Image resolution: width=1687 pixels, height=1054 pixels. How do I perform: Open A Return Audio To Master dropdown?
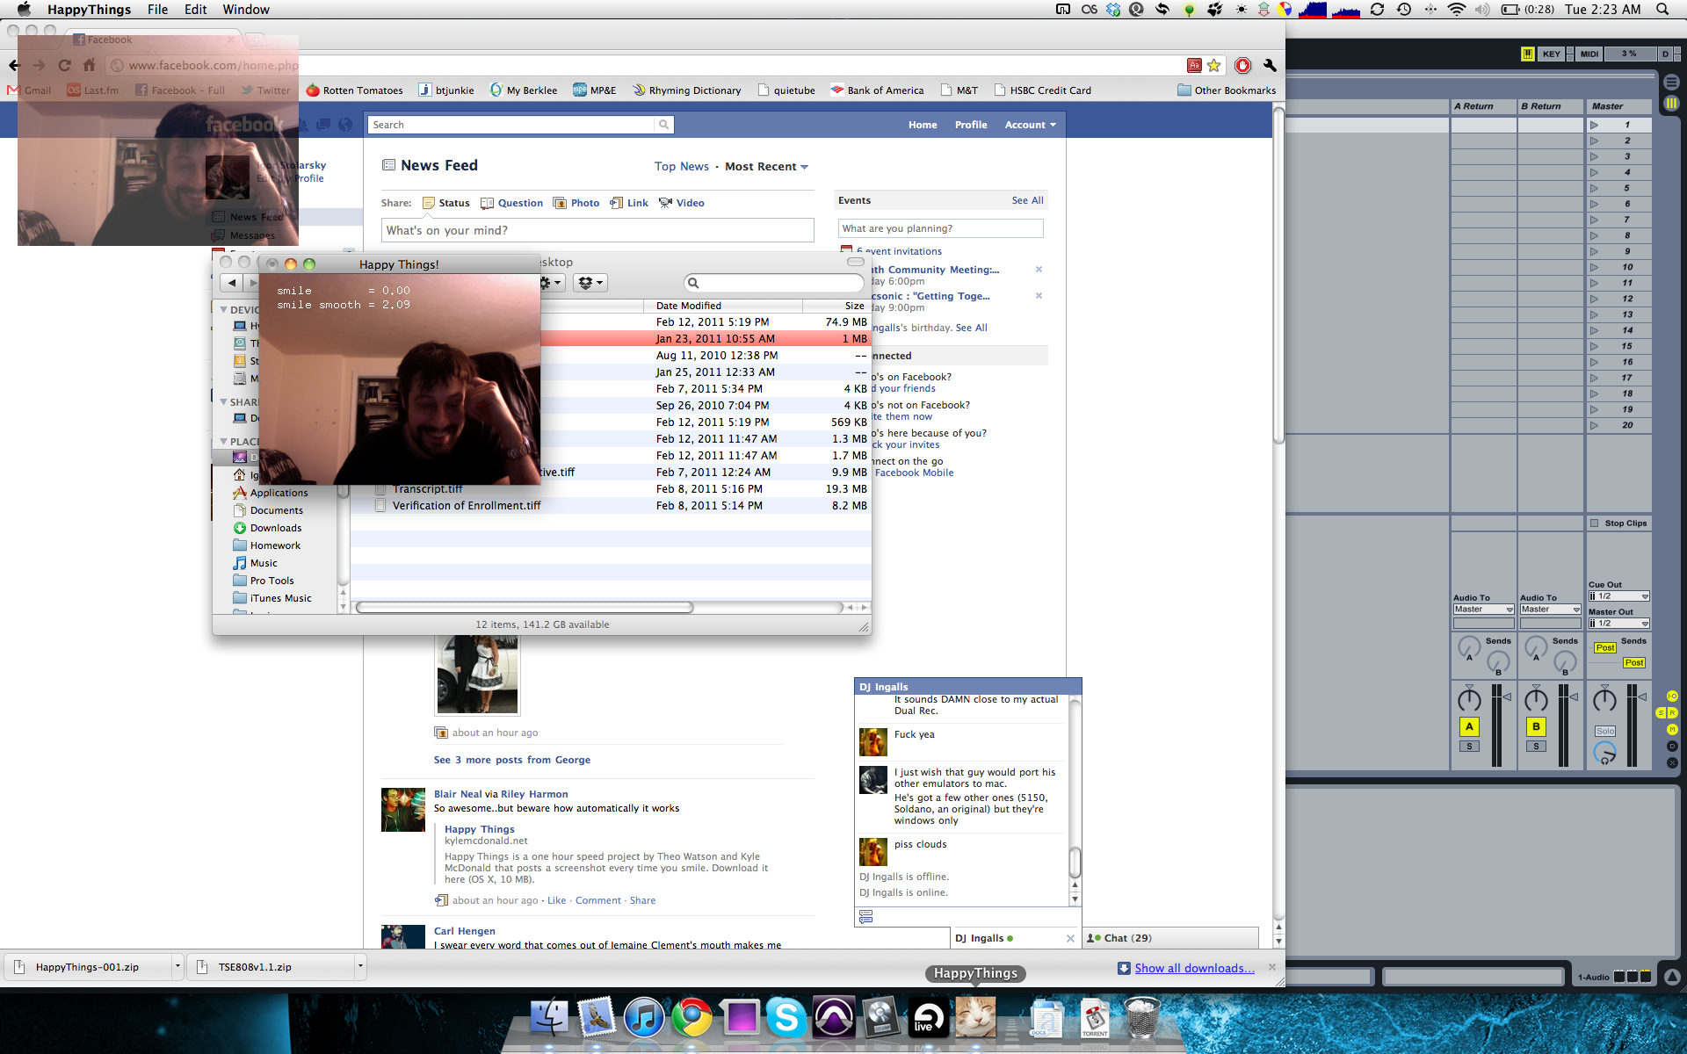coord(1483,610)
